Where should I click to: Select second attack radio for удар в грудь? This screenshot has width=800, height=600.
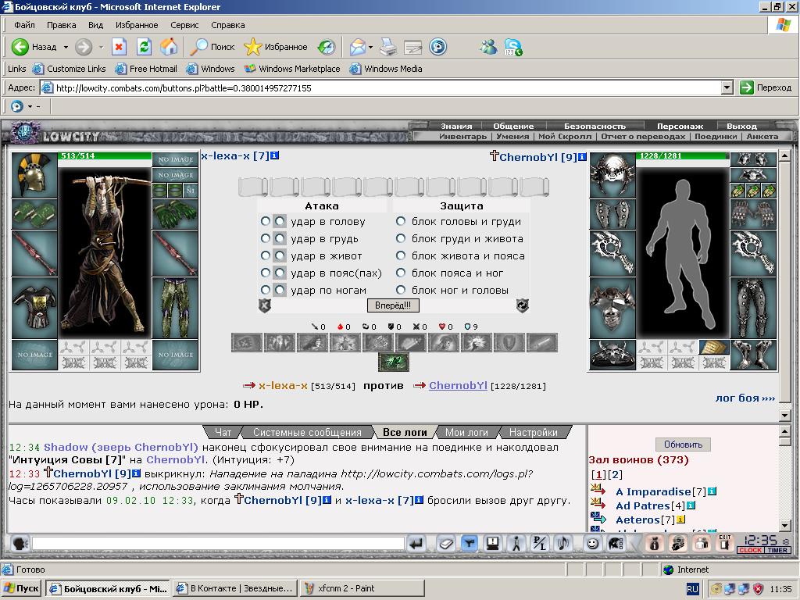pyautogui.click(x=280, y=238)
